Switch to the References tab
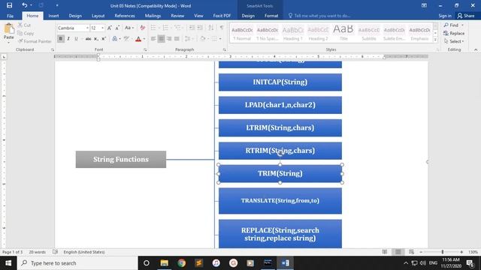The image size is (481, 270). [125, 16]
